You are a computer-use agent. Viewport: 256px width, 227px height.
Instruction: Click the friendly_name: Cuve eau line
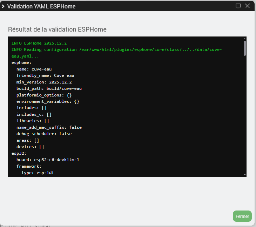(x=45, y=75)
